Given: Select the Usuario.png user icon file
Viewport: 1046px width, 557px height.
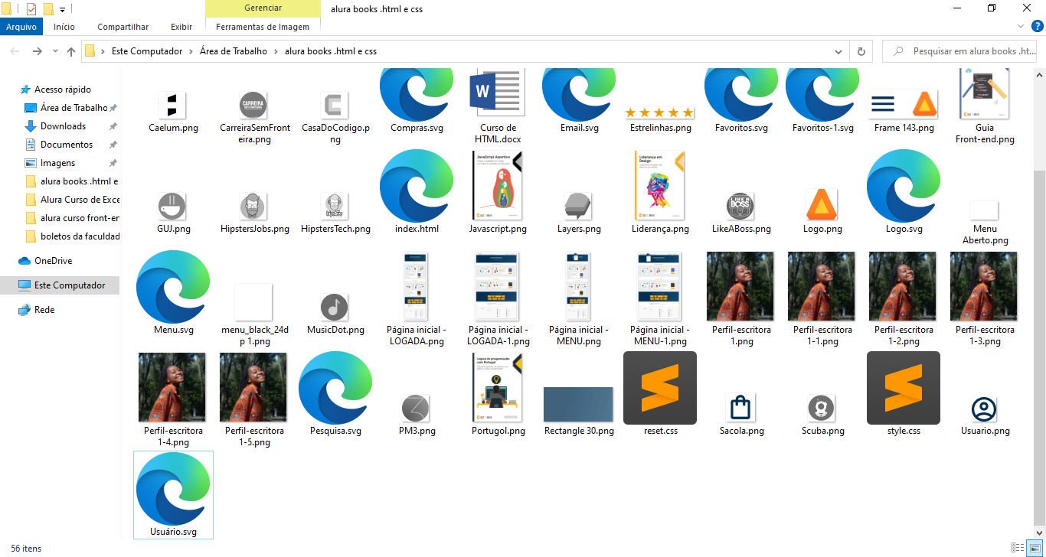Looking at the screenshot, I should [x=985, y=408].
